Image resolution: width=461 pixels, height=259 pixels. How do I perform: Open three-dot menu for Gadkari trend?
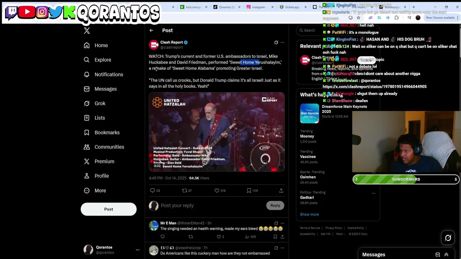point(373,193)
